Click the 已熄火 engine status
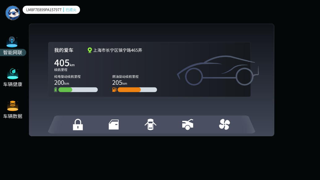 (71, 10)
